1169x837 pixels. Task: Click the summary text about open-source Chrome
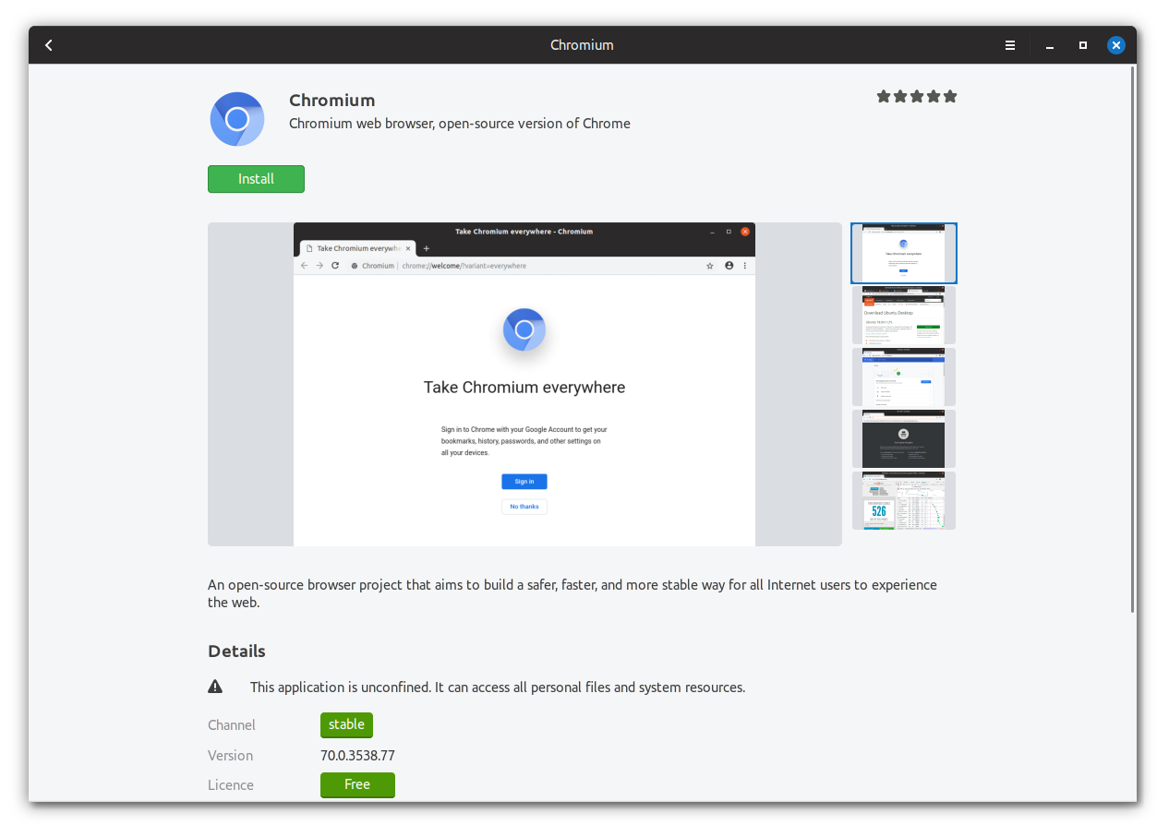[x=460, y=124]
